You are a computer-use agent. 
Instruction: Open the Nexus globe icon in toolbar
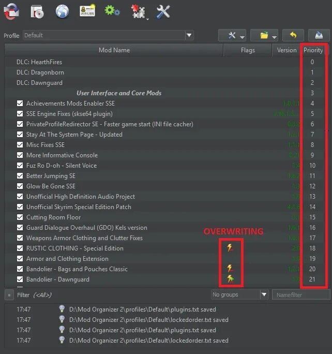(62, 11)
